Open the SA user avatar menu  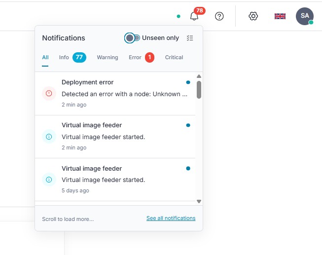305,16
